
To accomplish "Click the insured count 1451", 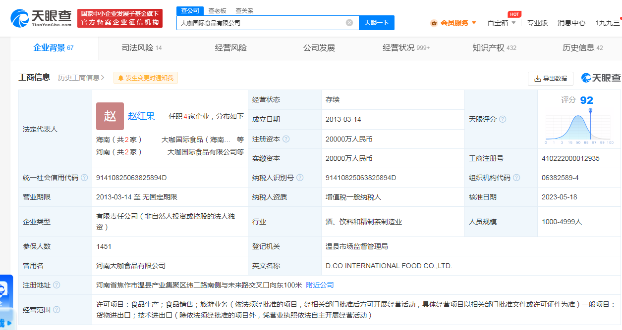I will coord(104,246).
